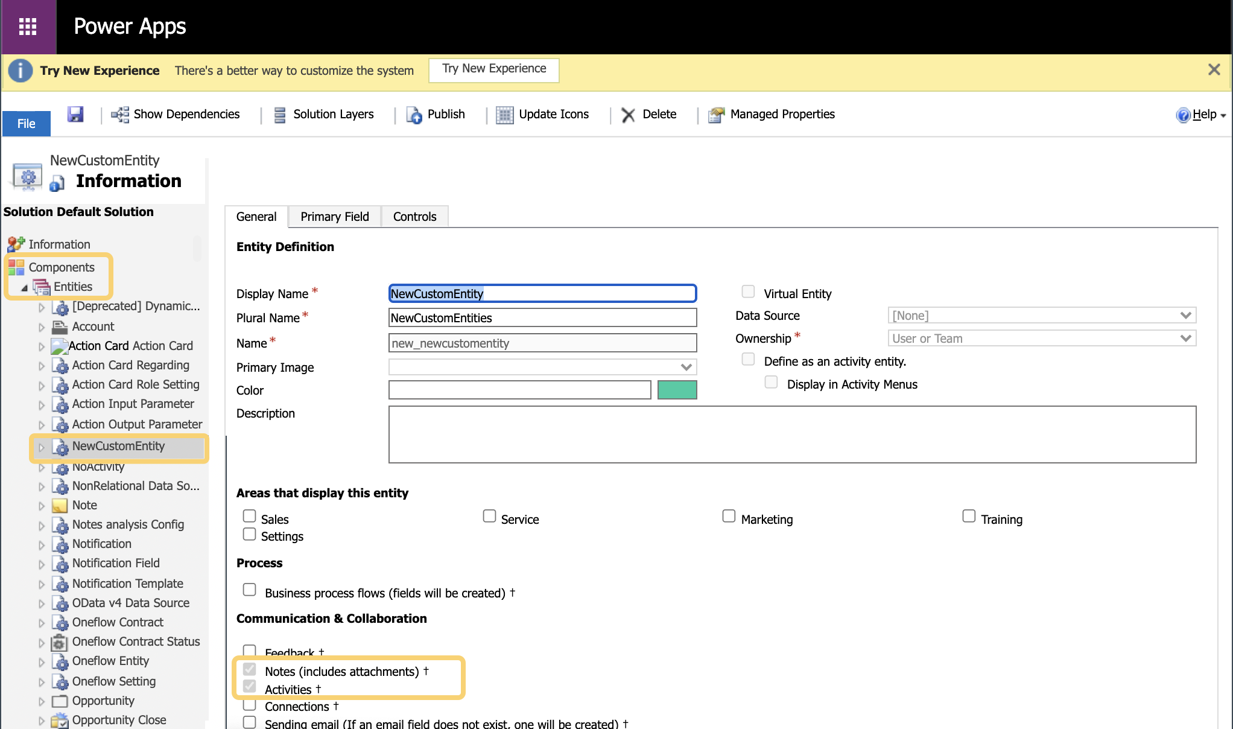Enable the Marketing area checkbox
This screenshot has width=1233, height=729.
[x=729, y=516]
